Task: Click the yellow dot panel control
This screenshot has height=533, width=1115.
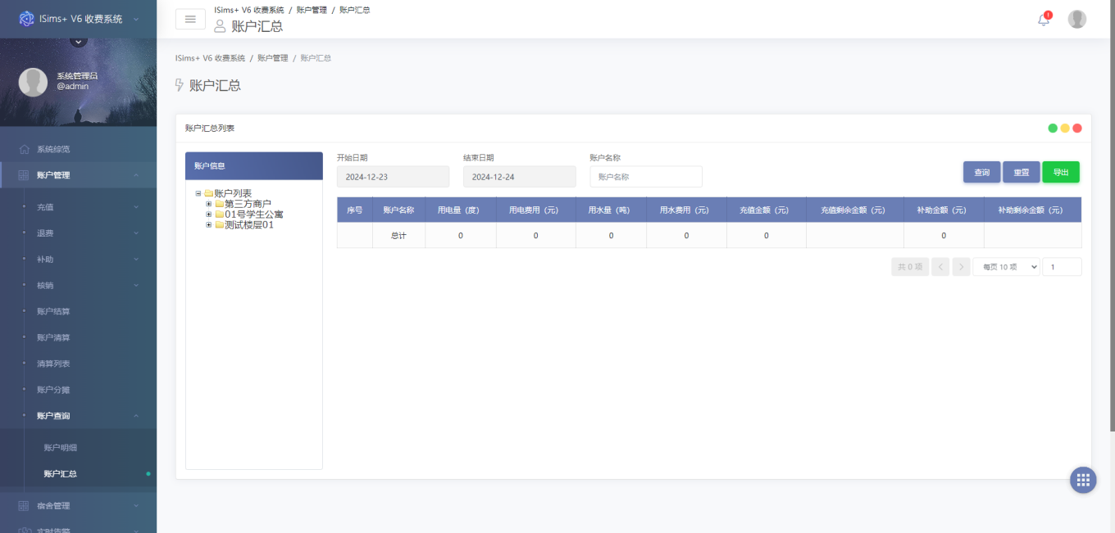Action: click(x=1065, y=129)
